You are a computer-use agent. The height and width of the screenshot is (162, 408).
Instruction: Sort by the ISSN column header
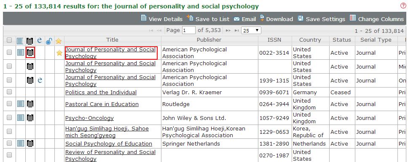tap(274, 40)
